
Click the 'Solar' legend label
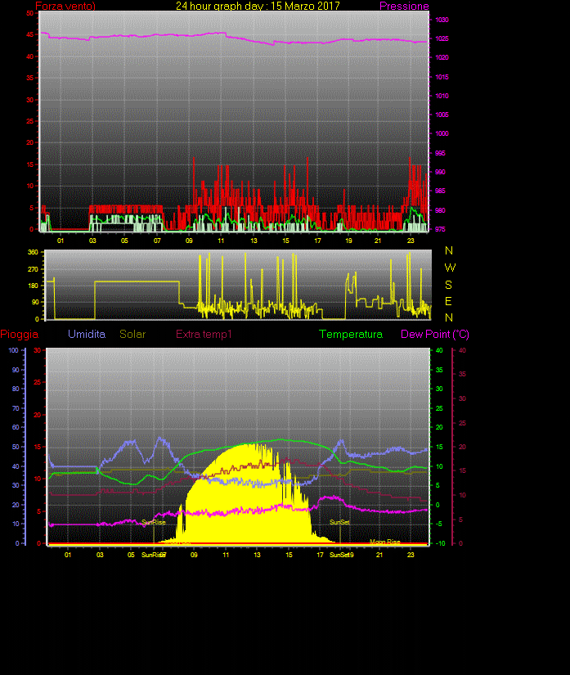132,334
